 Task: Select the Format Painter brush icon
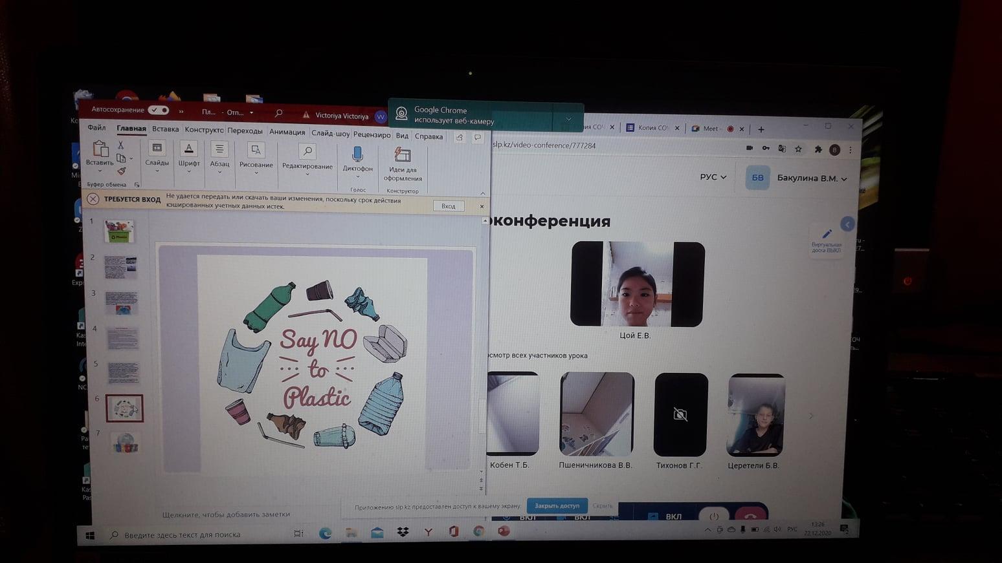point(121,171)
